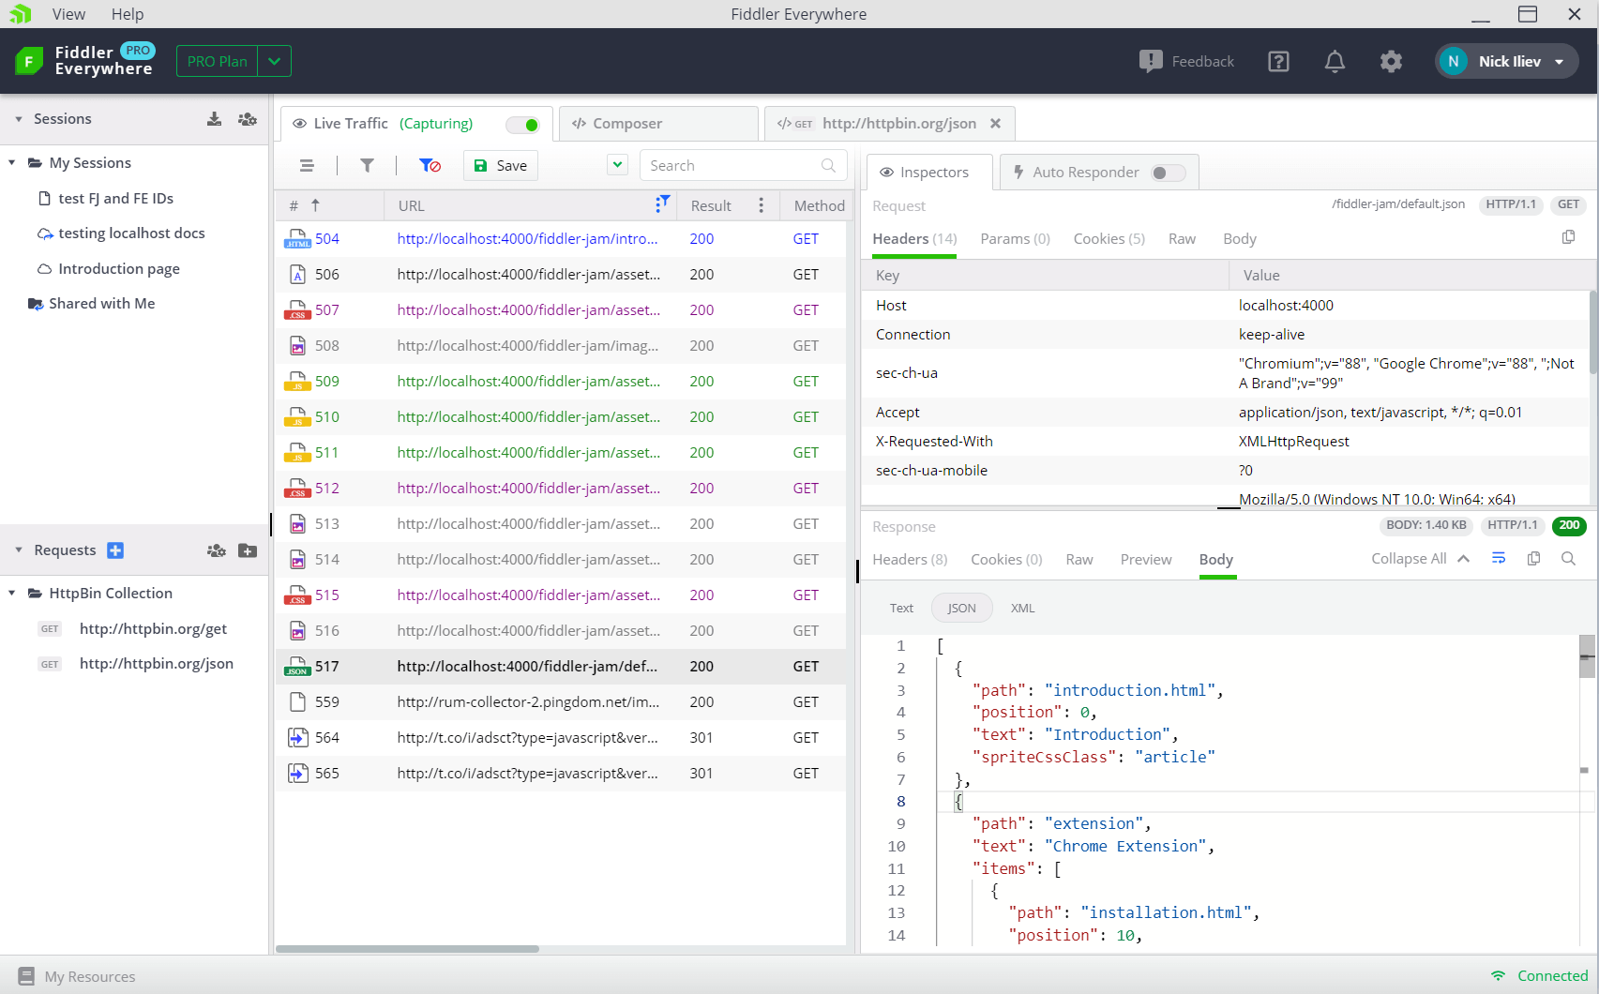Open the Feedback panel

click(1186, 61)
